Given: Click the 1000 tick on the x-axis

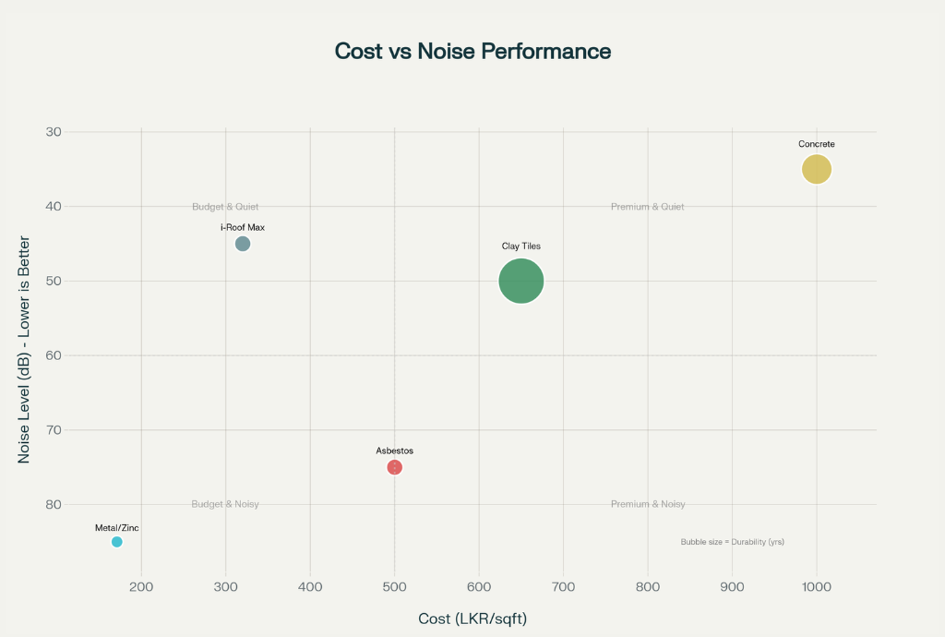Looking at the screenshot, I should click(x=817, y=586).
